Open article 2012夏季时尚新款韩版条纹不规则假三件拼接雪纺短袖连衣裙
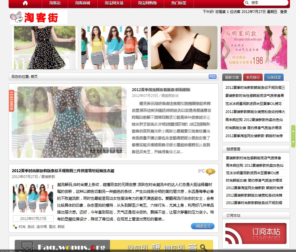The image size is (296, 252). pos(63,171)
